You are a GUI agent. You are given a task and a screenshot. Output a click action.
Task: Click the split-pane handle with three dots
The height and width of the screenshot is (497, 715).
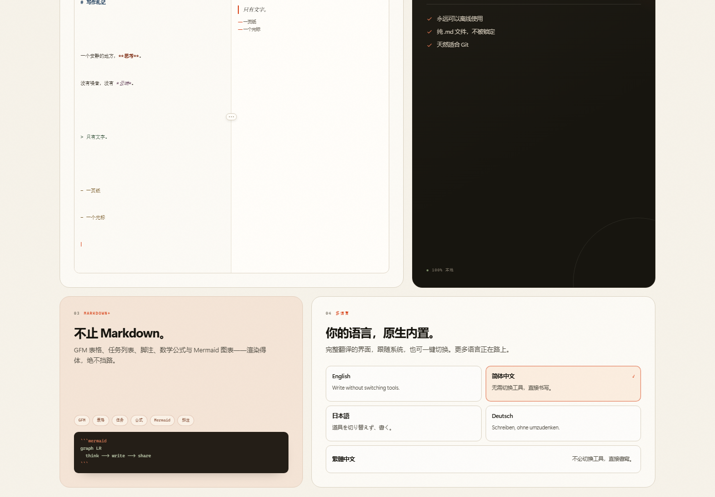[x=231, y=117]
